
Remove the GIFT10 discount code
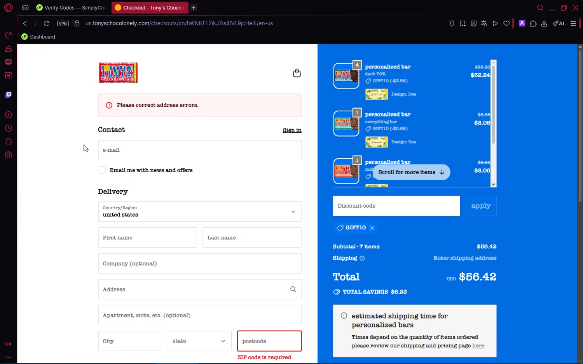point(372,228)
